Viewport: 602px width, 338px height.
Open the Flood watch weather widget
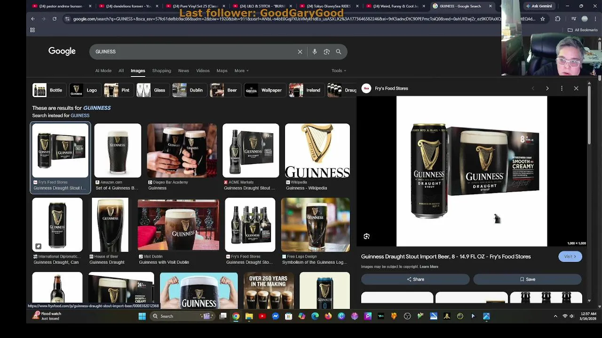[x=47, y=316]
